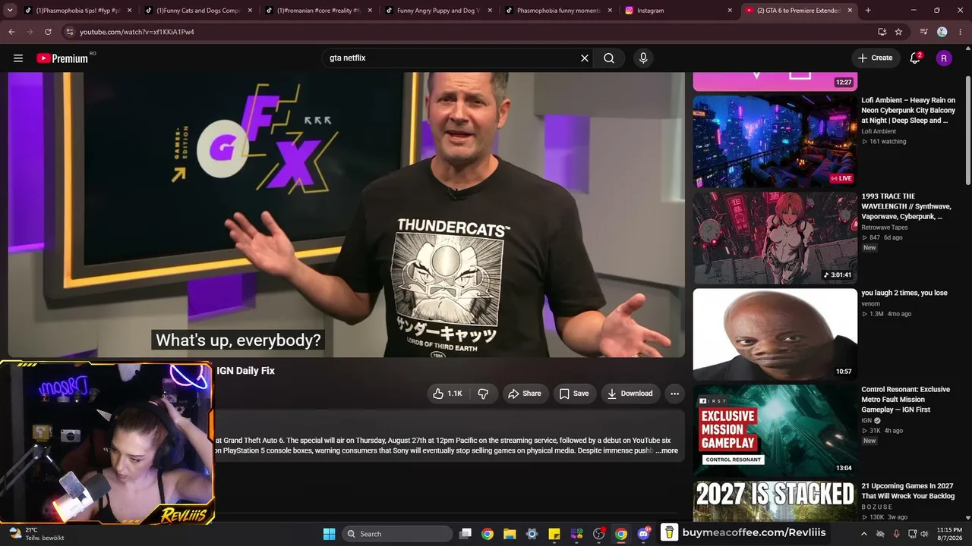The image size is (972, 546).
Task: Visit the B O Z U S E channel name
Action: (877, 507)
